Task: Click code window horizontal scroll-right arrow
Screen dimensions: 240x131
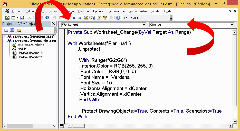Action: [231, 126]
